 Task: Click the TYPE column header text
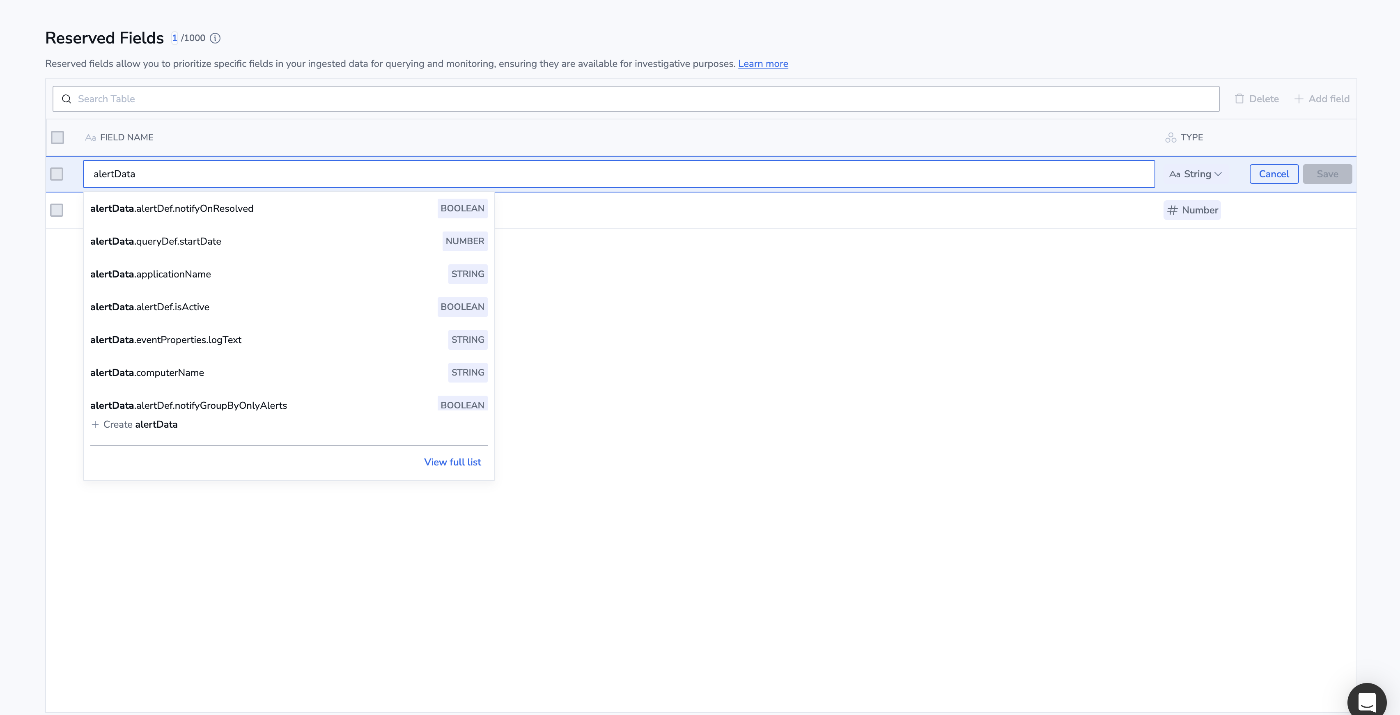pyautogui.click(x=1192, y=137)
